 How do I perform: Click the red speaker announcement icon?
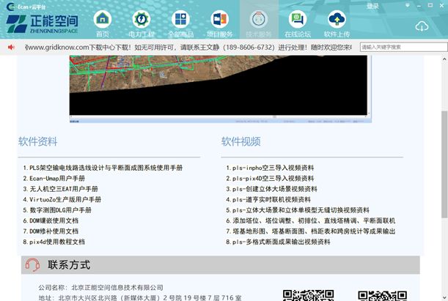pos(11,47)
